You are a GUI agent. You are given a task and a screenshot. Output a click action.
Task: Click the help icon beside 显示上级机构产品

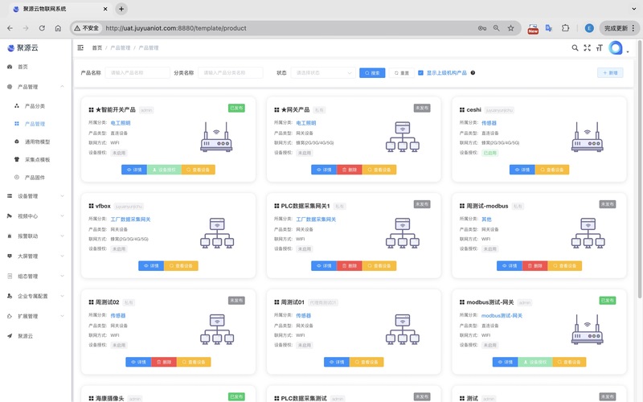click(473, 73)
